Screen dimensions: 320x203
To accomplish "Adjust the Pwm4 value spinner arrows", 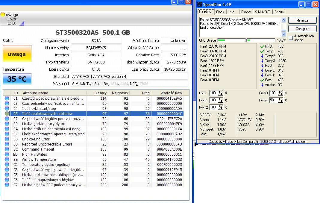I will click(x=280, y=100).
